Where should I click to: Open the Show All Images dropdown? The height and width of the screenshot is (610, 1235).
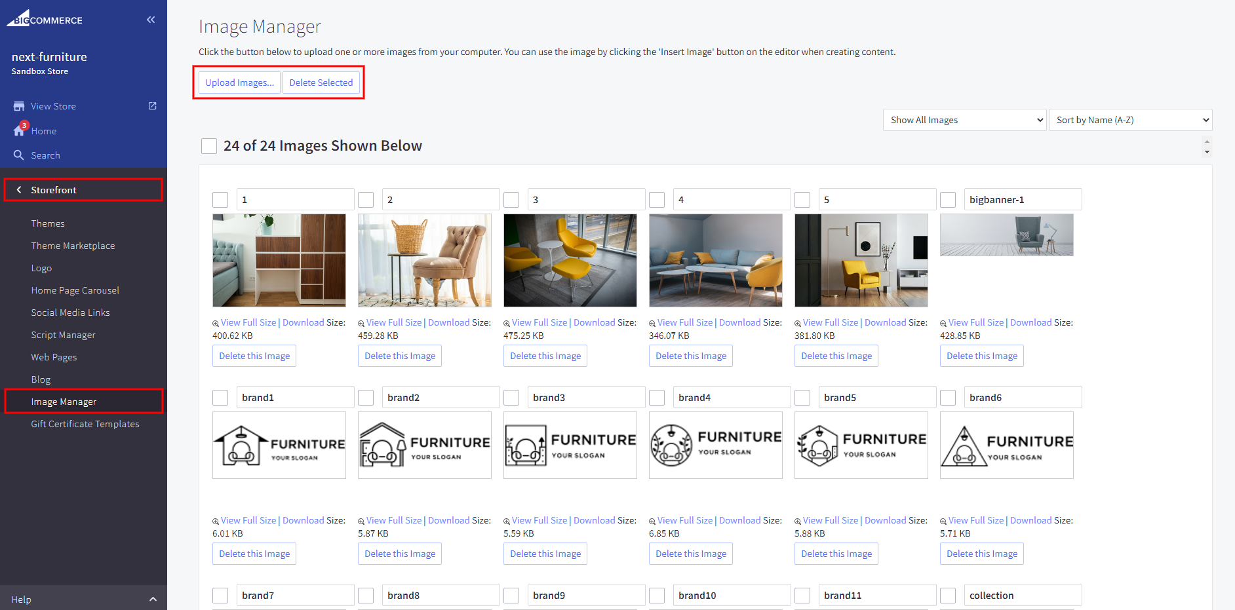point(964,120)
